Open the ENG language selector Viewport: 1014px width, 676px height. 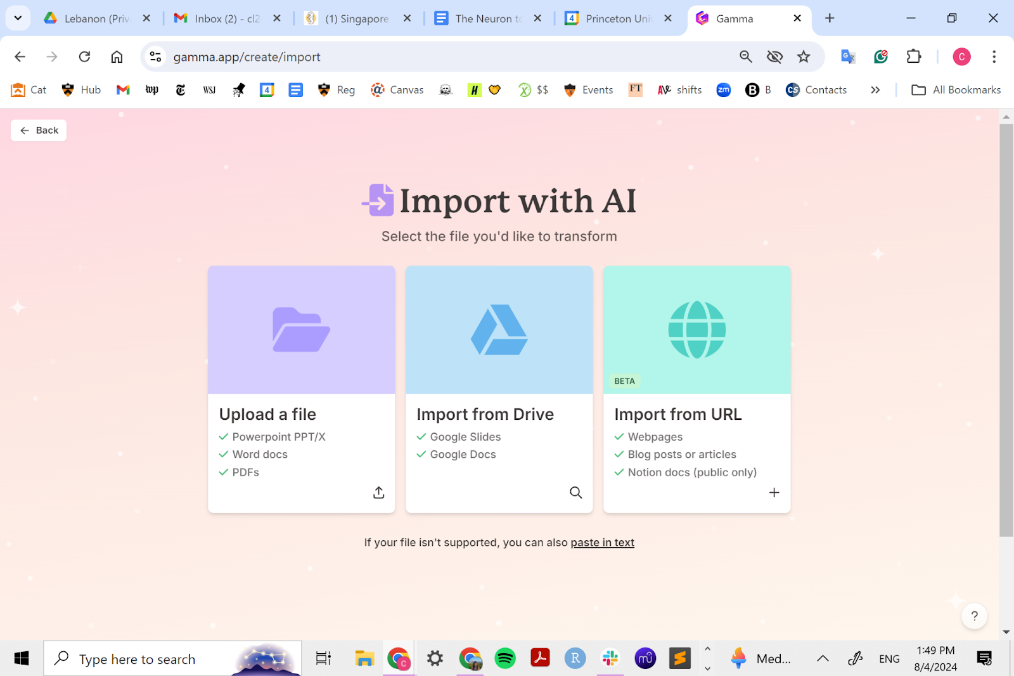889,659
